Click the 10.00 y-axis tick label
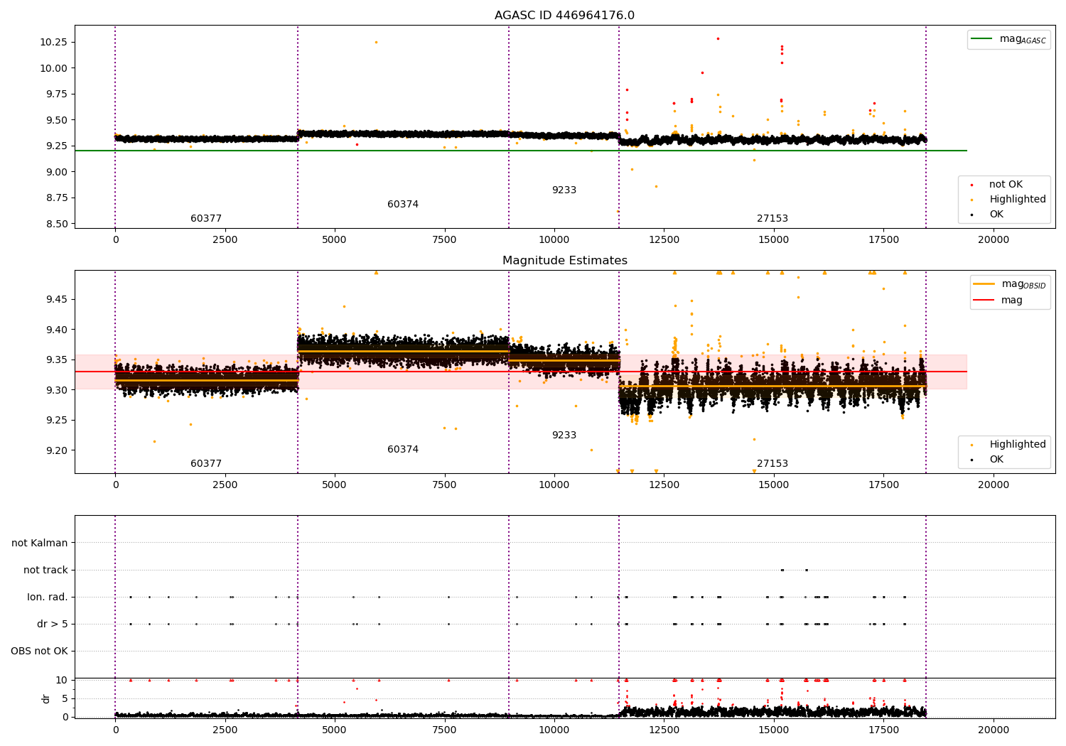 click(53, 68)
